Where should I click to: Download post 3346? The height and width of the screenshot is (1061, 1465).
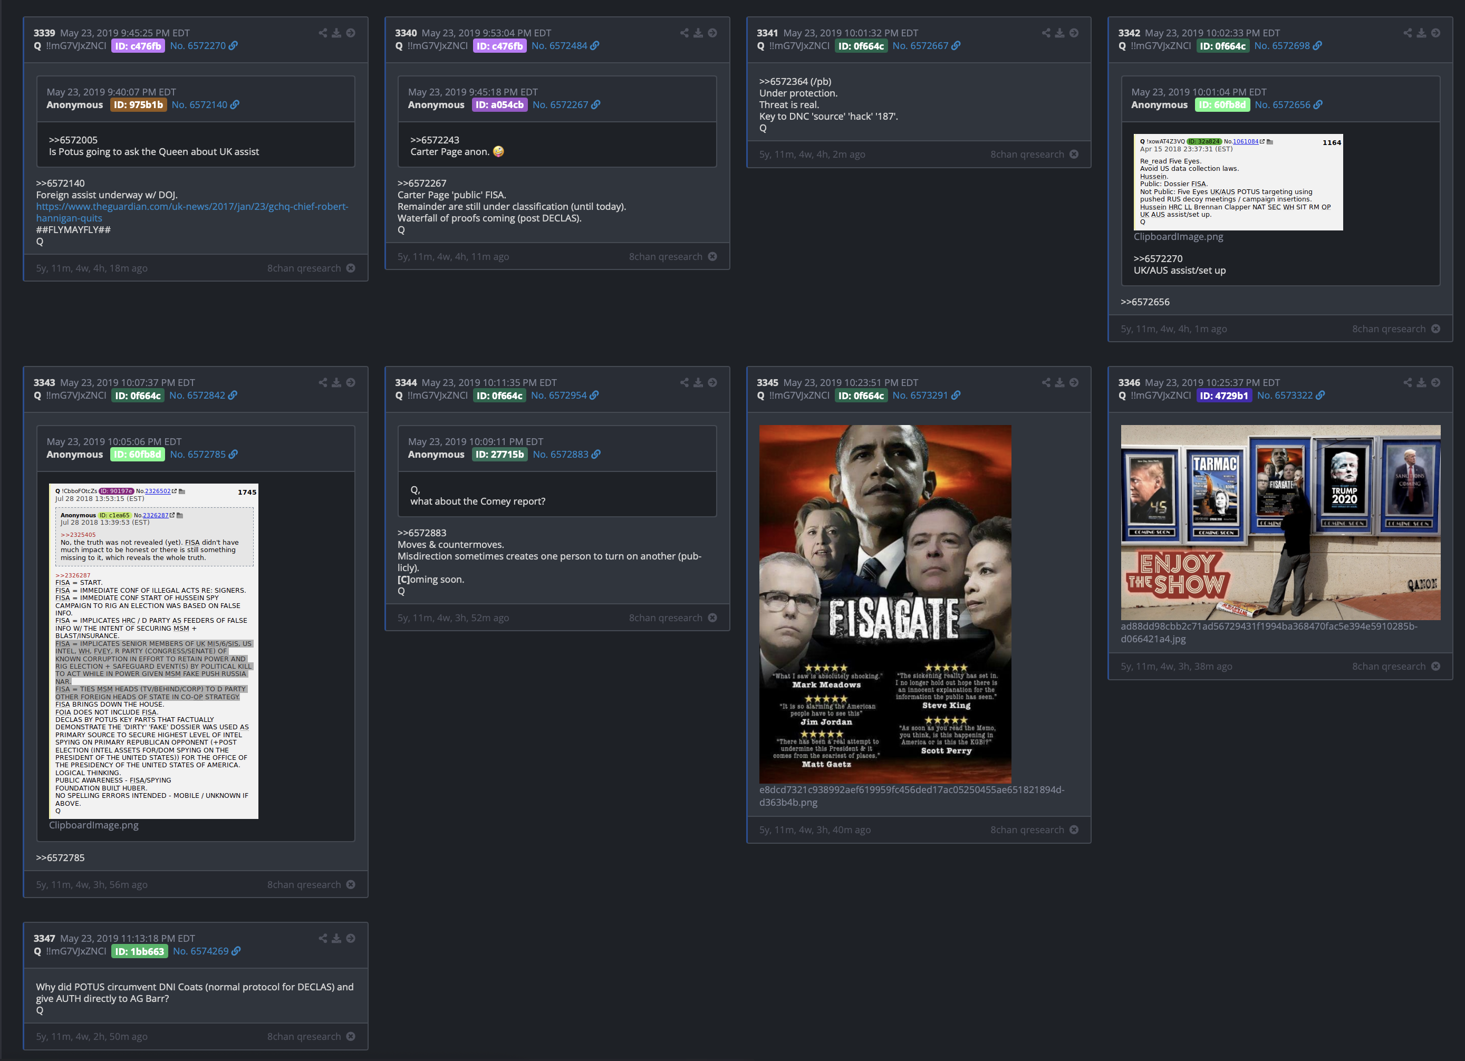(1422, 383)
